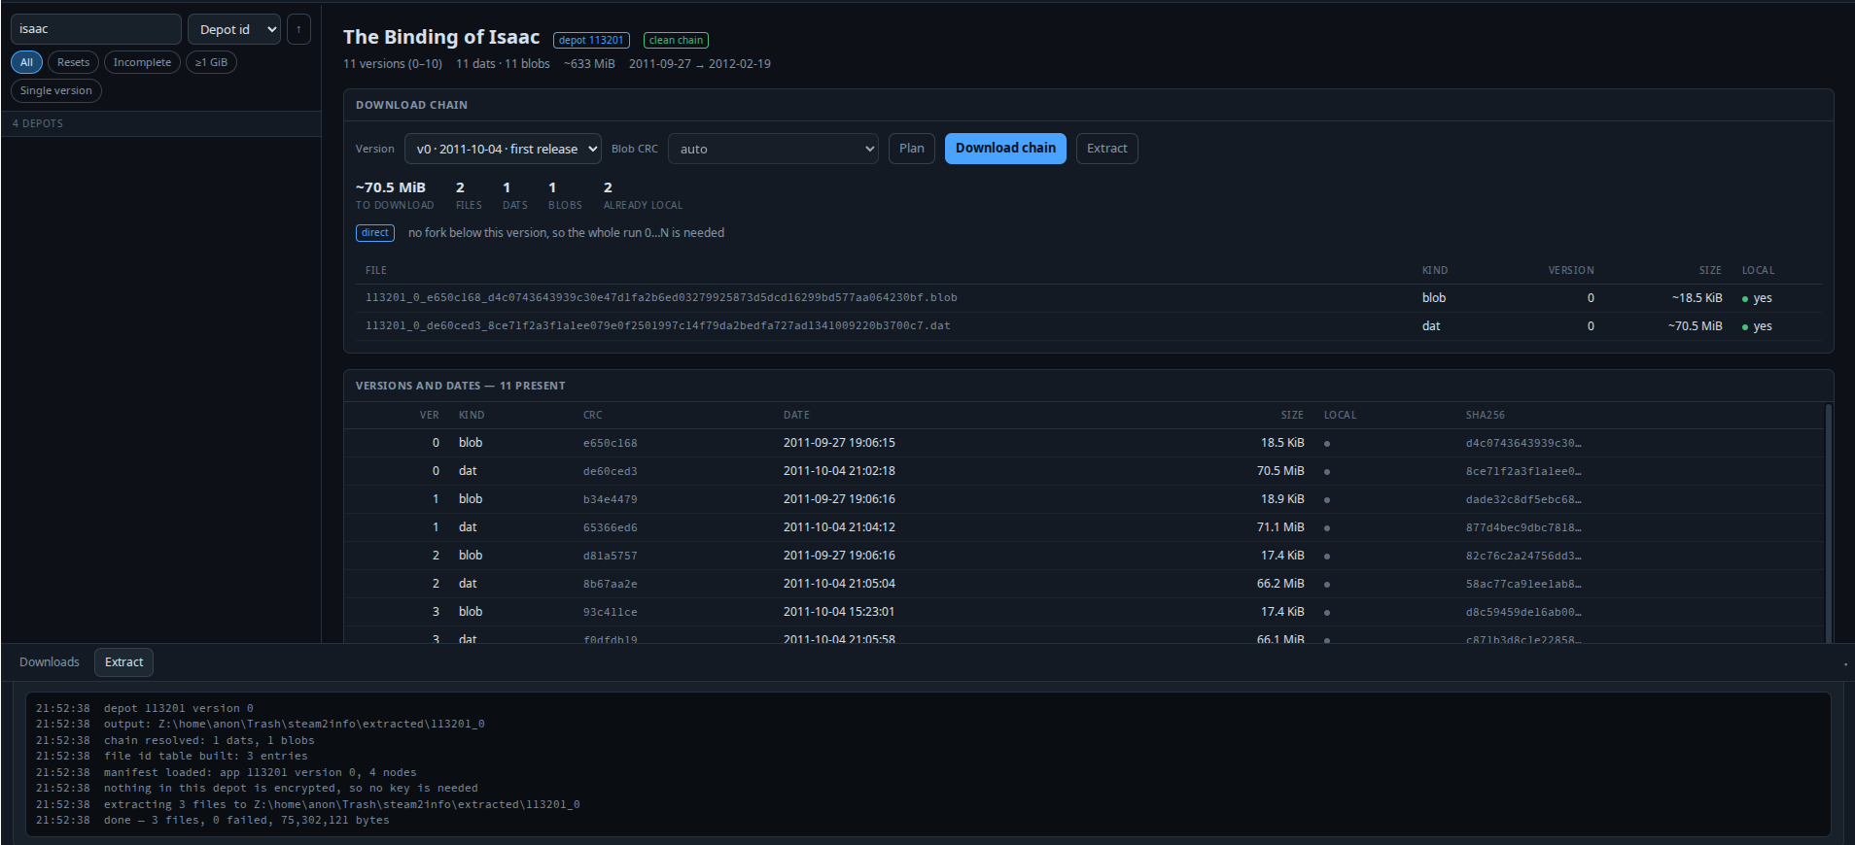Viewport: 1855px width, 845px height.
Task: Click the "The Binding of Isaac" title
Action: 441,37
